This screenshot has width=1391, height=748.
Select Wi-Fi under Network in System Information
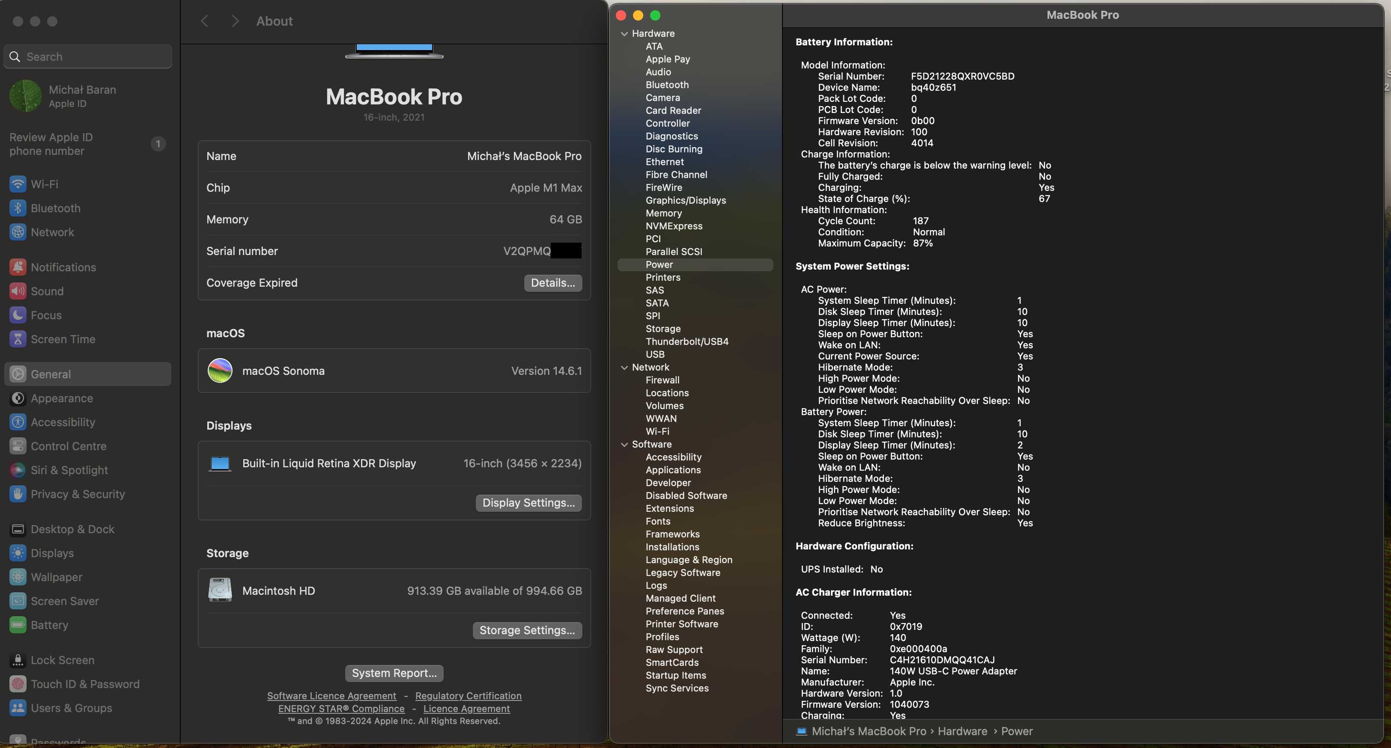pyautogui.click(x=657, y=432)
